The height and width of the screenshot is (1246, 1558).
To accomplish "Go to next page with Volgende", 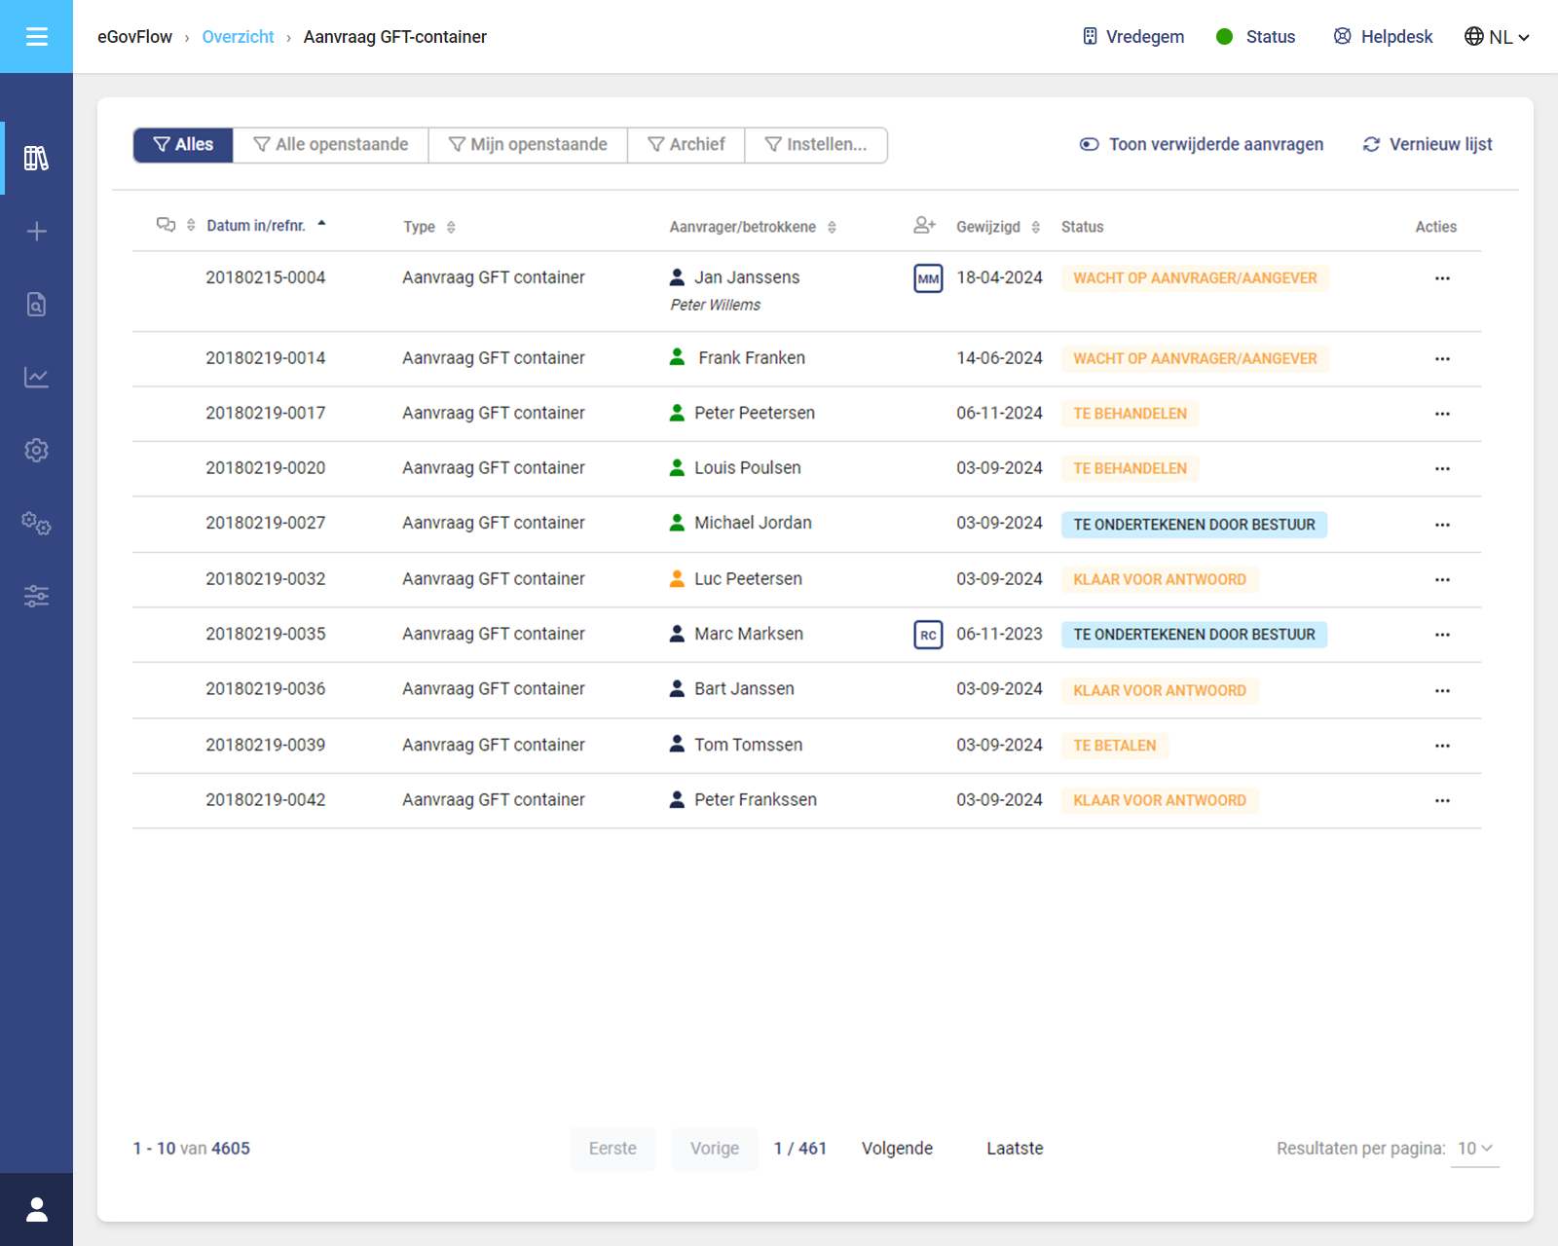I will pyautogui.click(x=897, y=1149).
